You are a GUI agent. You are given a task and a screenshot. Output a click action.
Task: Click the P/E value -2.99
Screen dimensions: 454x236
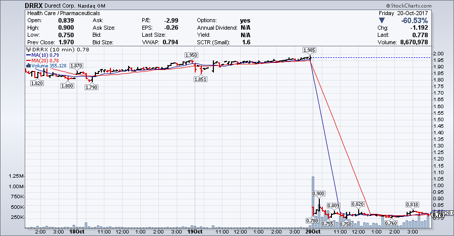click(171, 21)
